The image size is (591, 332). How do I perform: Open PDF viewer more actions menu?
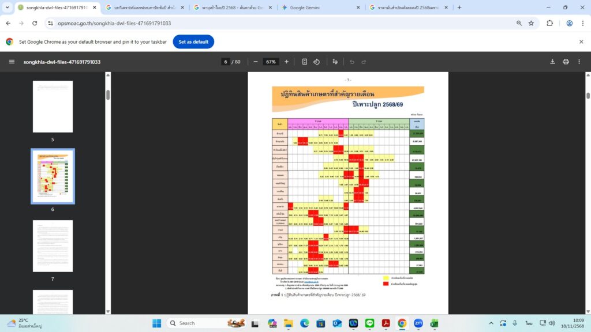coord(580,62)
